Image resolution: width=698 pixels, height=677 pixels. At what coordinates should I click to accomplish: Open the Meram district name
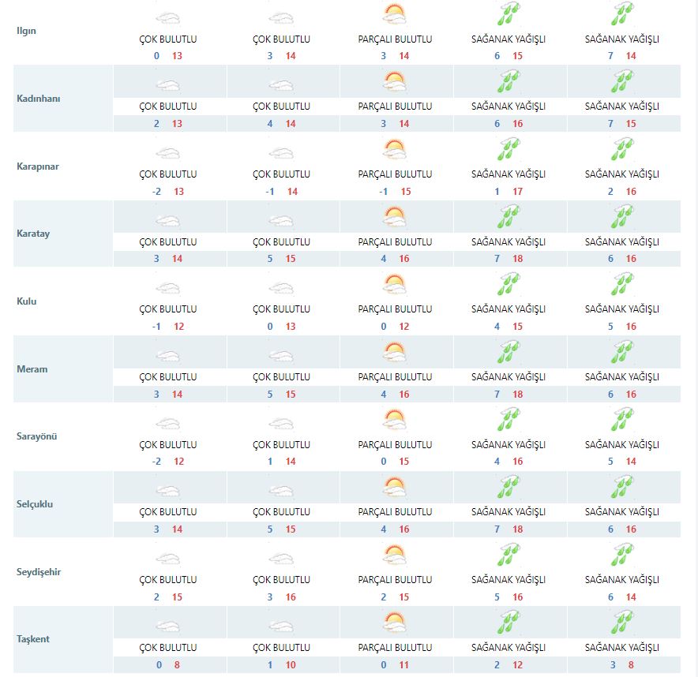click(31, 369)
